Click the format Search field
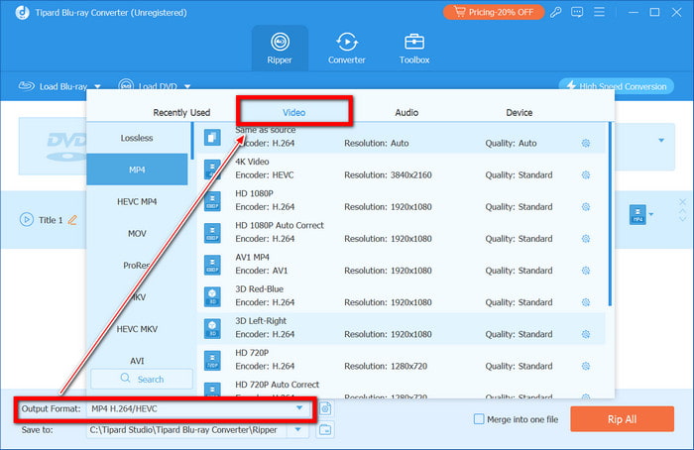Screen dimensions: 694x450 pos(142,380)
